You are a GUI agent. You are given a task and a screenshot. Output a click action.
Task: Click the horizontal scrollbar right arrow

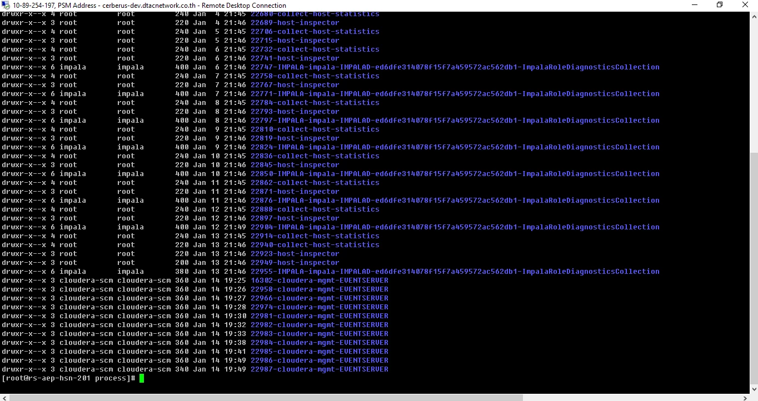(745, 397)
